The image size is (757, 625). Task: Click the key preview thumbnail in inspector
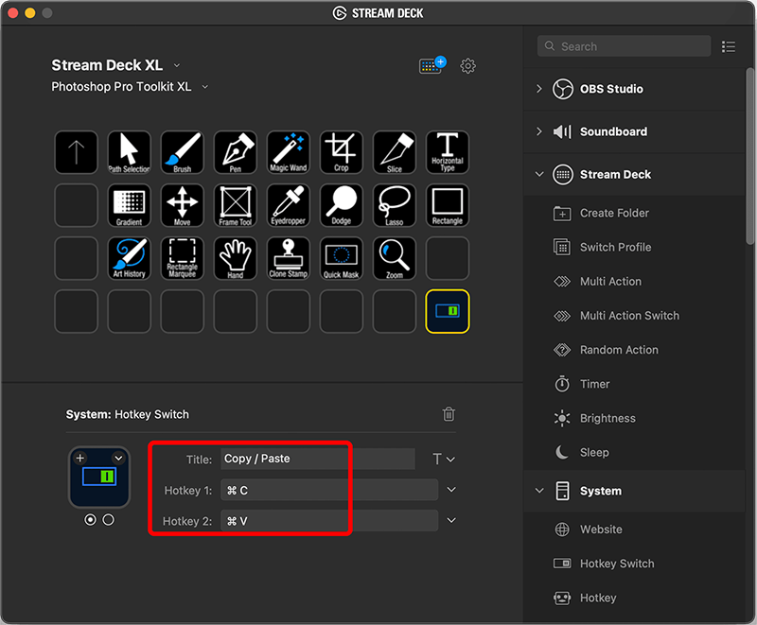tap(99, 477)
